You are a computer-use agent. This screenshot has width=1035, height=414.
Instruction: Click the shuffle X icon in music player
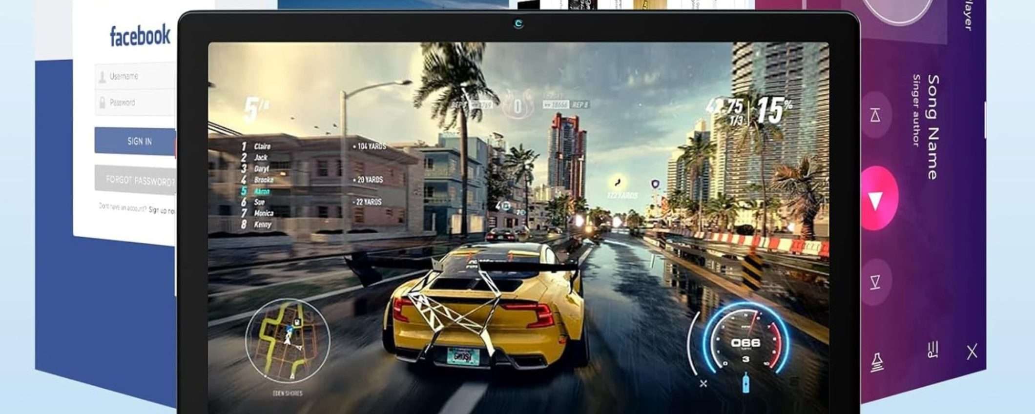[x=972, y=352]
